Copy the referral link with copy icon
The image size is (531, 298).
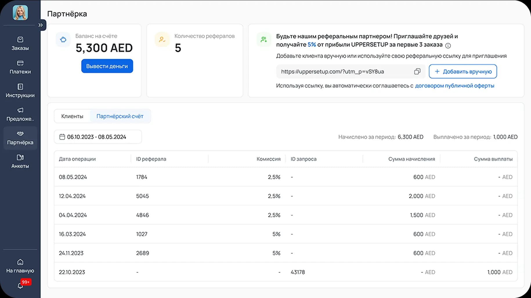[417, 71]
